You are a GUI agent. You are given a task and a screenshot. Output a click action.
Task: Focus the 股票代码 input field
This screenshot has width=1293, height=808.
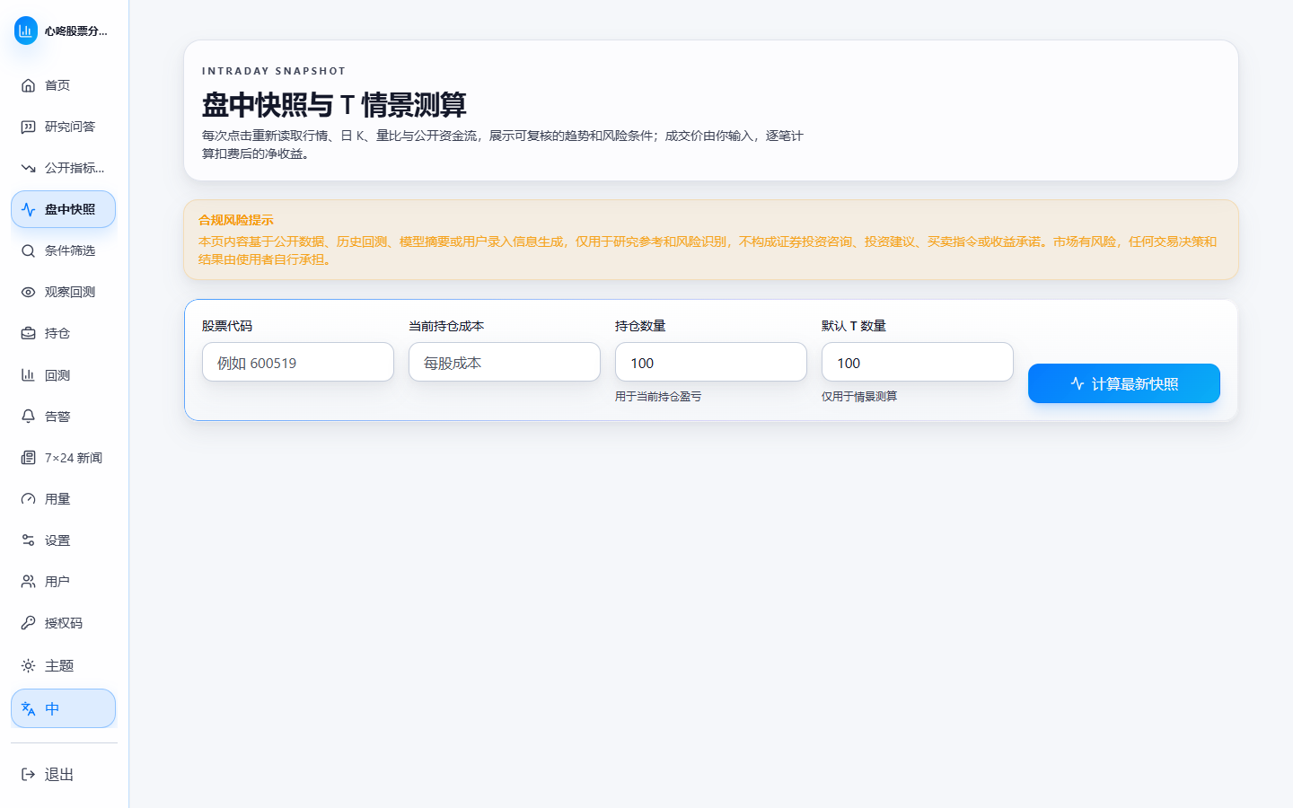[x=298, y=362]
